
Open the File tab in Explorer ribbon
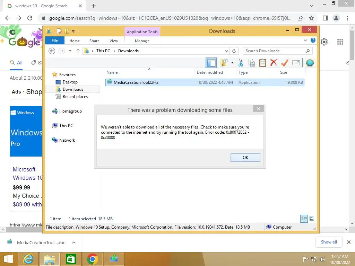[55, 41]
